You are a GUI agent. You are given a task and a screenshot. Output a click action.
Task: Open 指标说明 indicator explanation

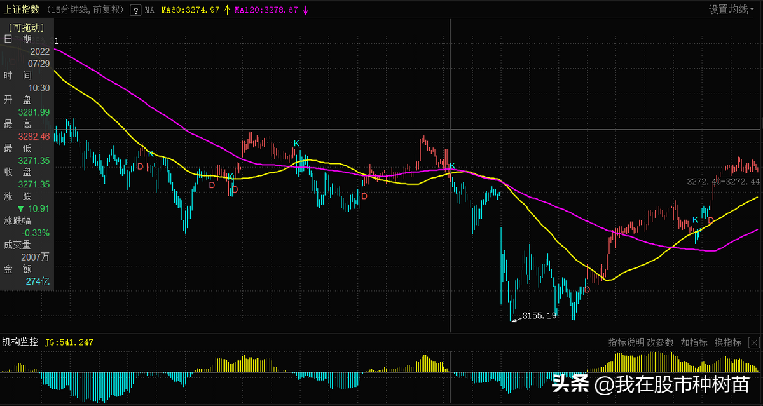coord(626,342)
